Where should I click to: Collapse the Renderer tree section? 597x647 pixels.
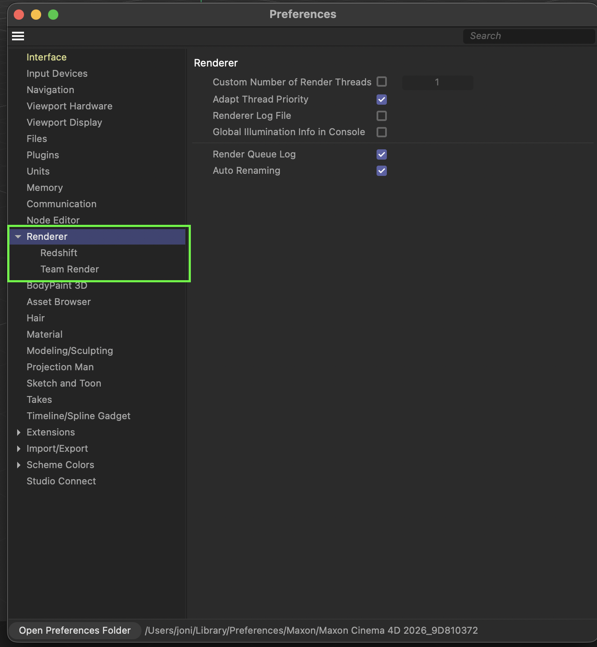pyautogui.click(x=18, y=237)
